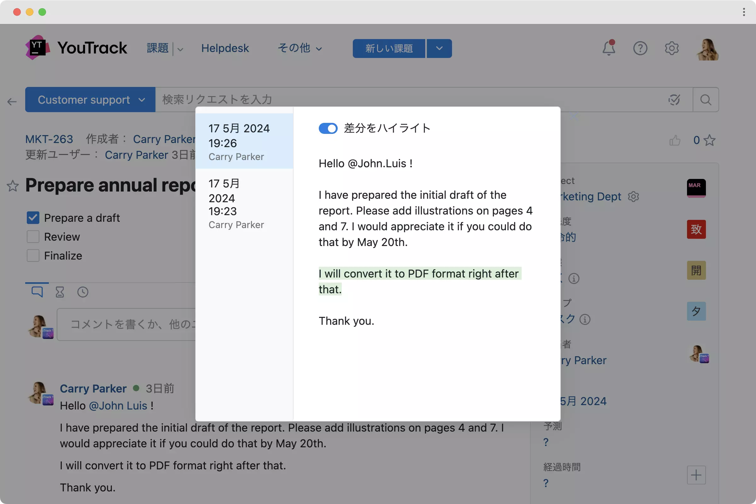Click the 新しい課題 button
The height and width of the screenshot is (504, 756).
[389, 48]
